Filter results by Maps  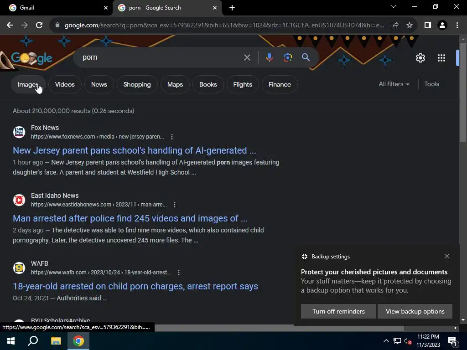click(175, 84)
